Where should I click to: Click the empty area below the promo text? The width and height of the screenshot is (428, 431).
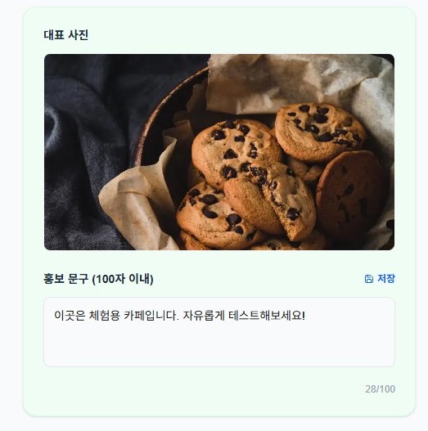(219, 346)
